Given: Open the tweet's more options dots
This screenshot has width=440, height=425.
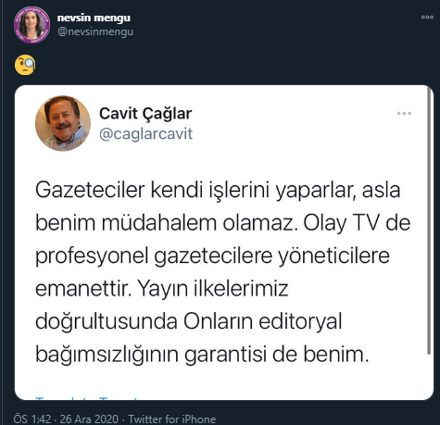Looking at the screenshot, I should [x=427, y=18].
